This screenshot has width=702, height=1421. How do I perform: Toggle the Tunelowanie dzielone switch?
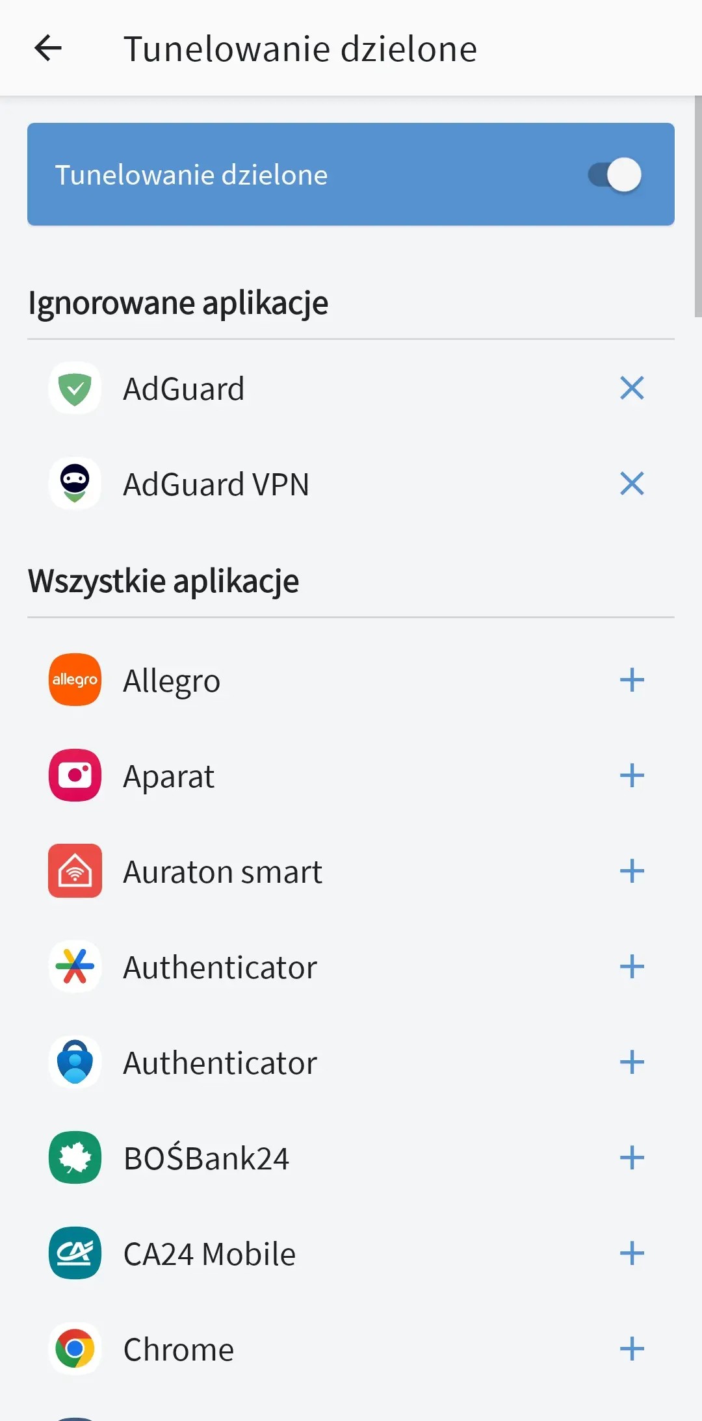614,174
